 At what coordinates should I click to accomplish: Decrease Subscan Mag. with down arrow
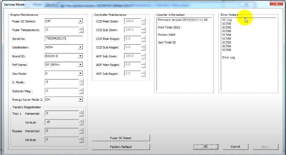click(x=81, y=92)
